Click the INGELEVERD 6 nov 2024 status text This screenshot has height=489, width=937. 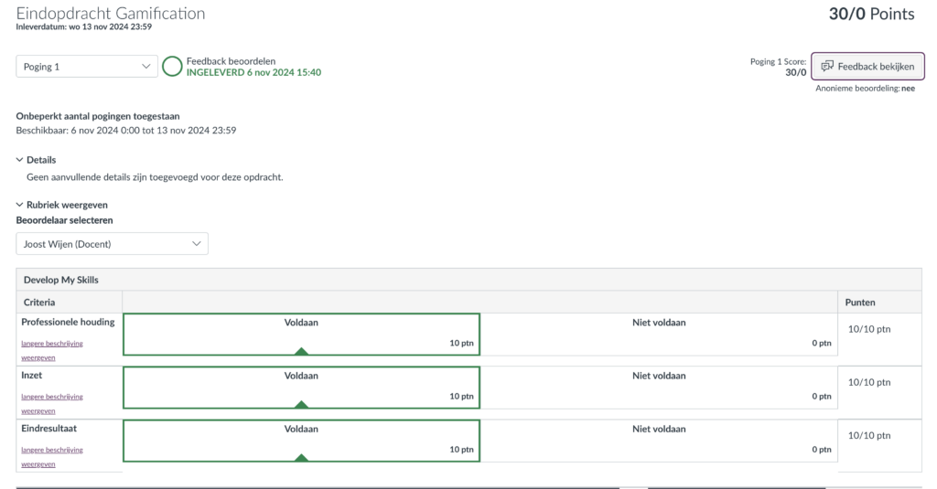click(253, 72)
